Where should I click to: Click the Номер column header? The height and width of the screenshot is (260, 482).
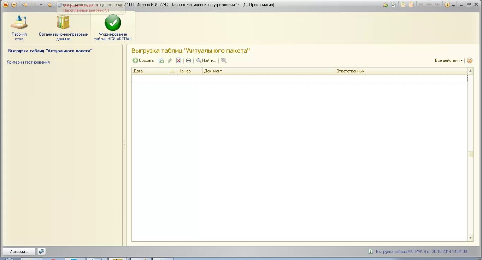190,71
